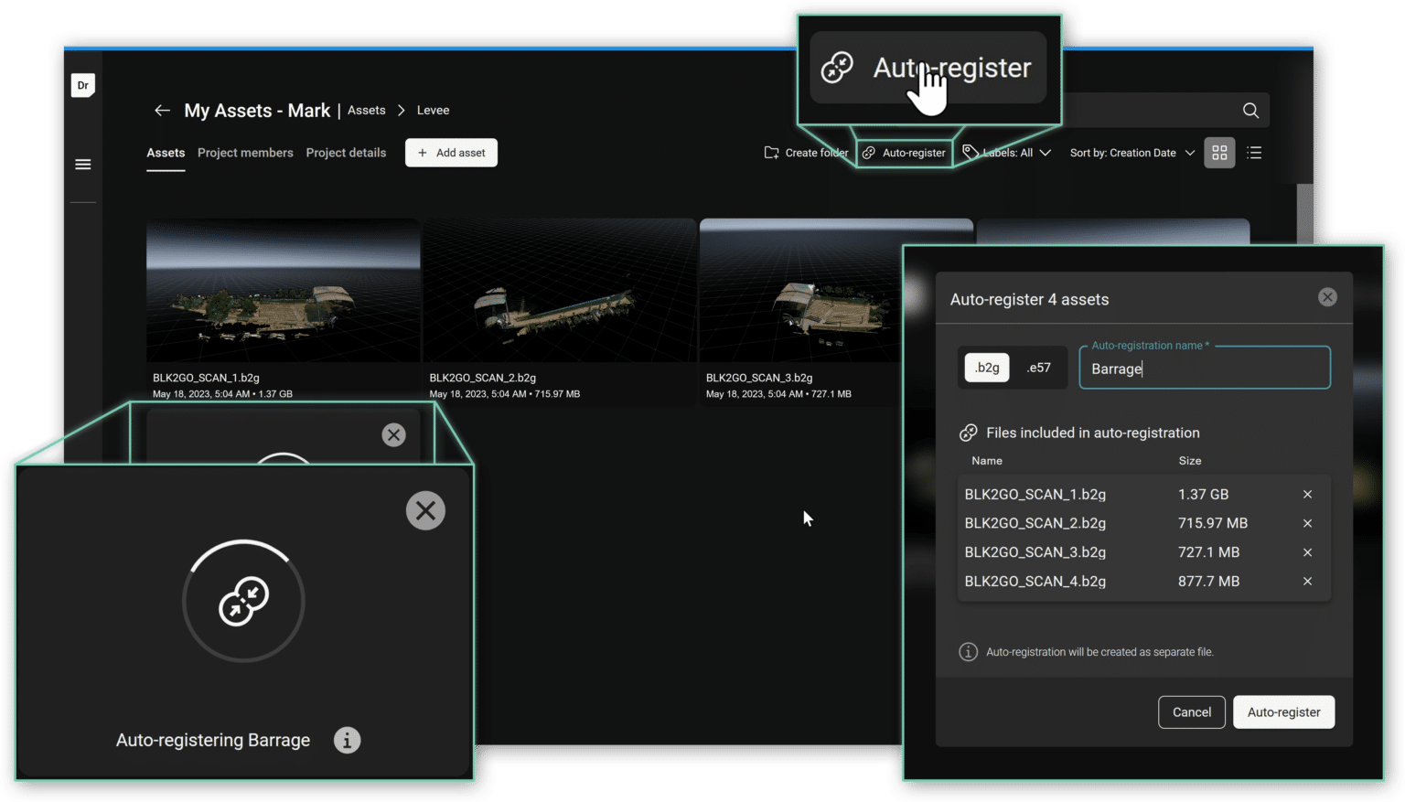
Task: Enable grid view display mode
Action: (1219, 153)
